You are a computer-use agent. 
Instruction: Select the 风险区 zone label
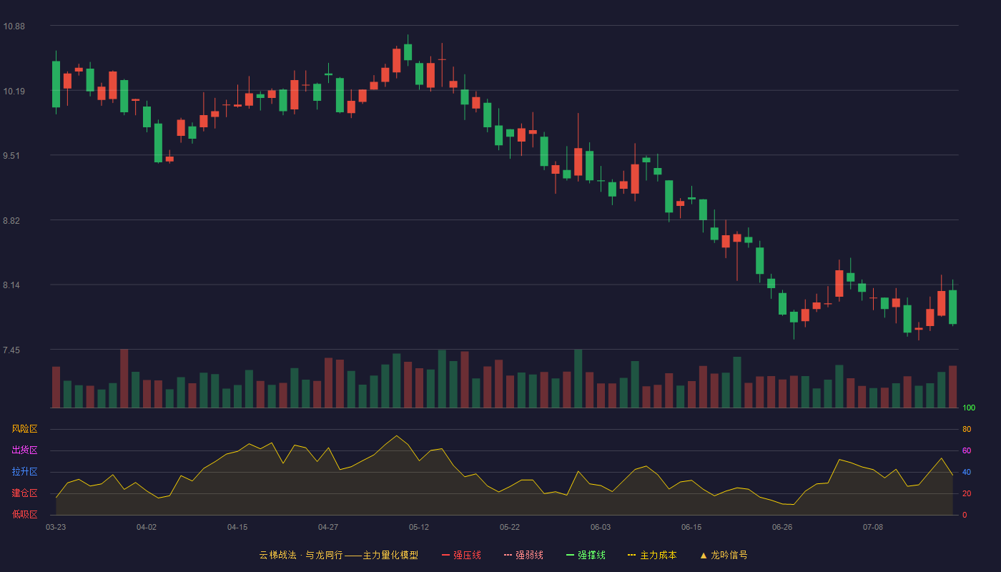pyautogui.click(x=24, y=429)
